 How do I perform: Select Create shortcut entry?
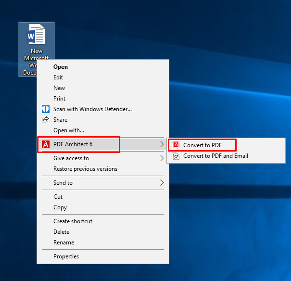pos(103,221)
